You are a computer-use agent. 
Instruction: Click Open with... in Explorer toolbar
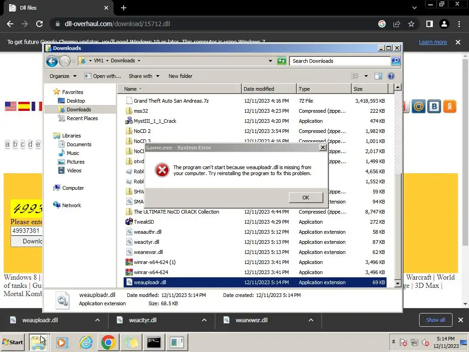[x=103, y=76]
